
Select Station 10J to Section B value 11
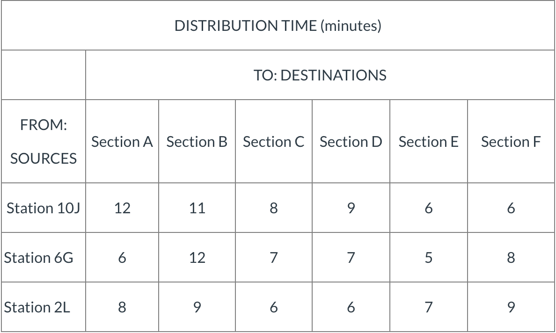(x=197, y=208)
